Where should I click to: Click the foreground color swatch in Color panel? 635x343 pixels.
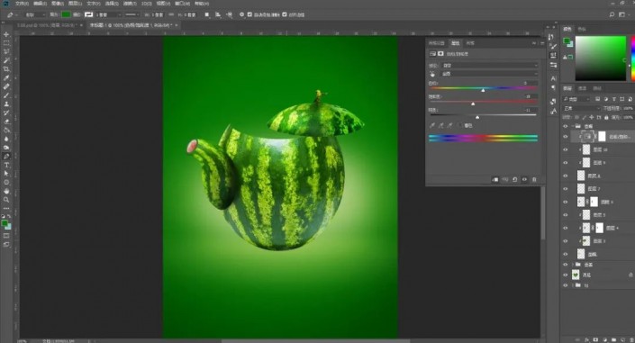coord(567,41)
